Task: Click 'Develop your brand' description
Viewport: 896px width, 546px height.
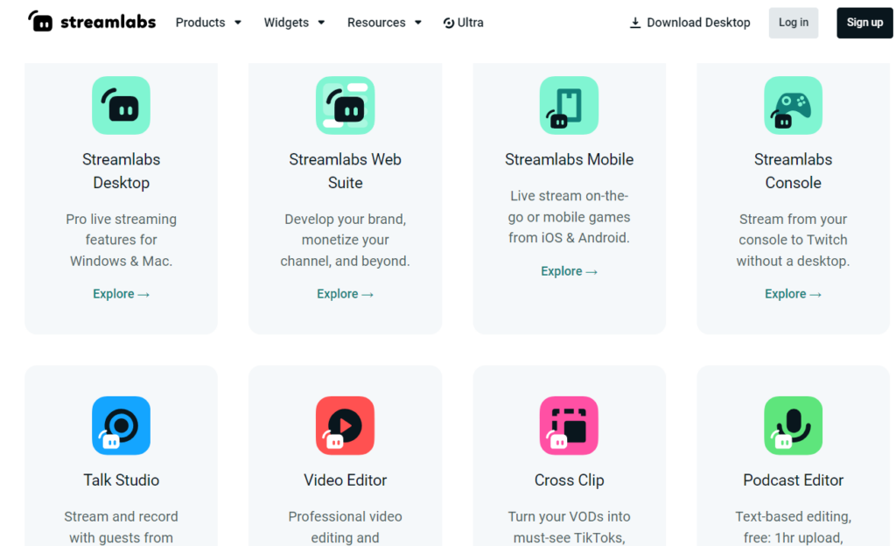Action: pos(345,240)
